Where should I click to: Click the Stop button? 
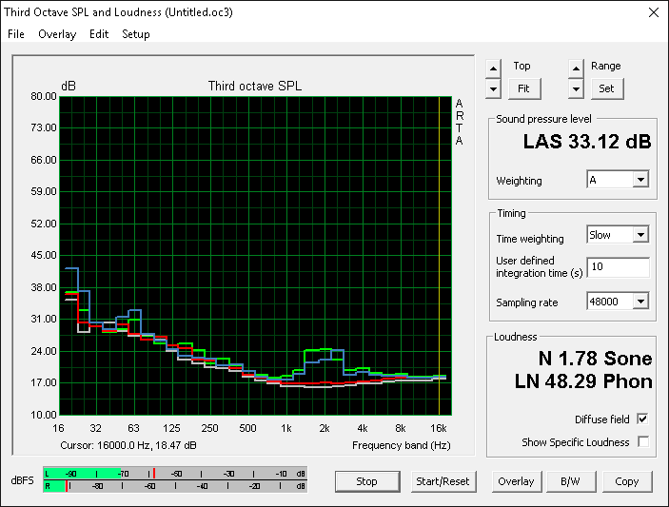point(367,481)
